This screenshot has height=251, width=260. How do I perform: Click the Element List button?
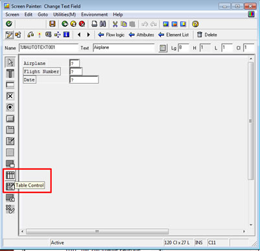click(x=173, y=34)
